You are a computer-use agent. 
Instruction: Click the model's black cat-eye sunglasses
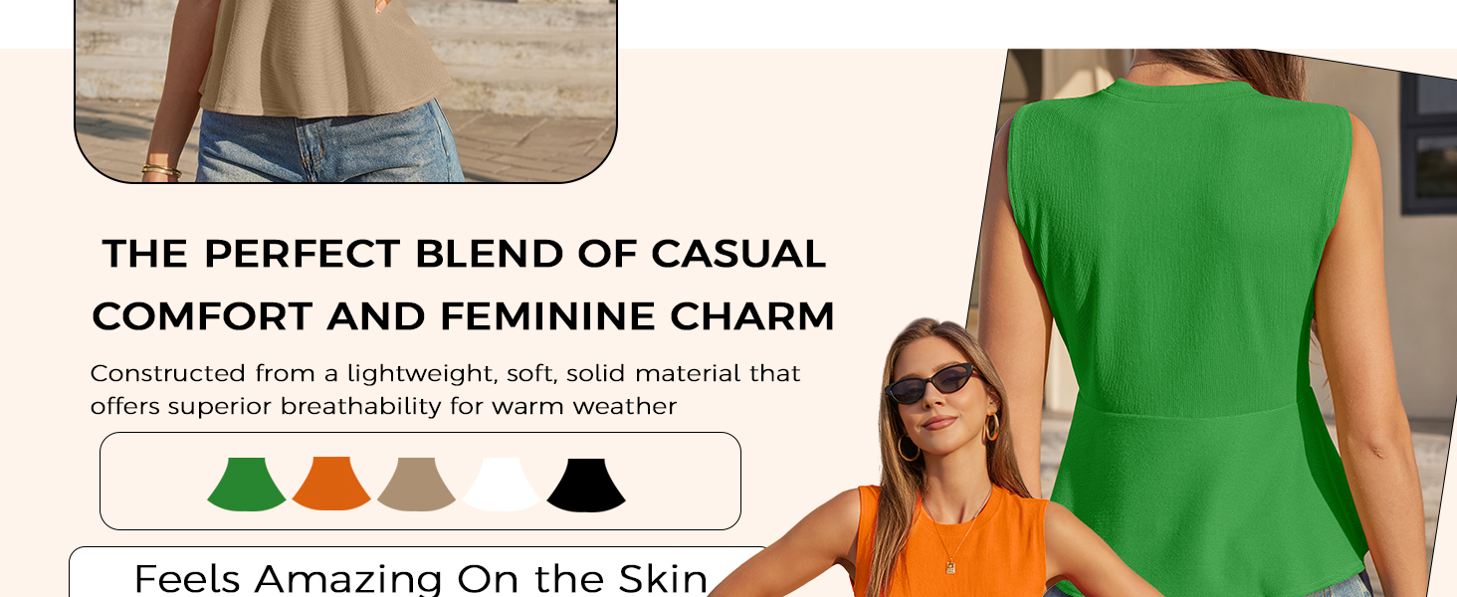pos(933,383)
